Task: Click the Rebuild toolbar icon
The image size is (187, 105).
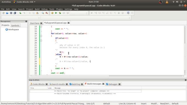Action: pyautogui.click(x=64, y=13)
